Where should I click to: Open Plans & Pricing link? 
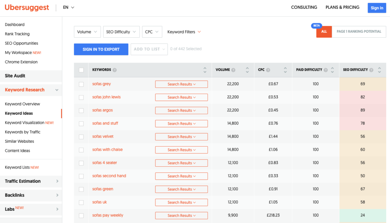pos(342,8)
